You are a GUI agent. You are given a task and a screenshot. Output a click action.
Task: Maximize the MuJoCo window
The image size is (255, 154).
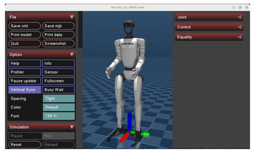tap(240, 7)
